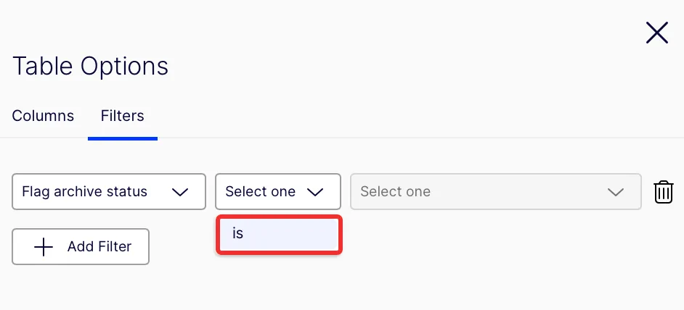Choose the "is" operator option

(x=279, y=234)
